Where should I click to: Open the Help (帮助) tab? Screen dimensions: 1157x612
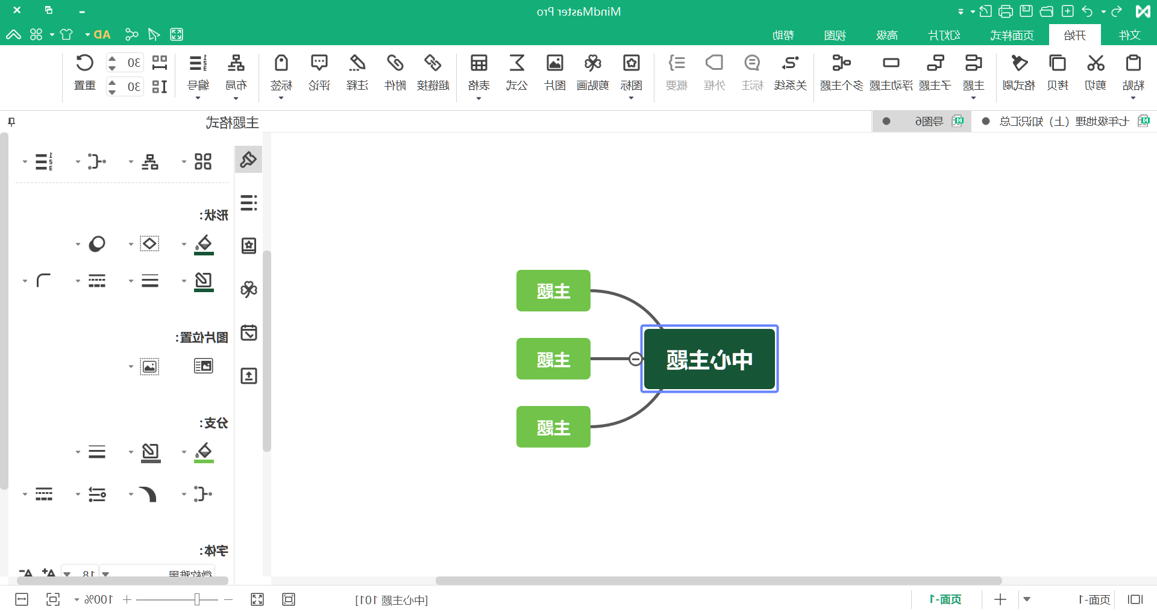click(x=783, y=35)
